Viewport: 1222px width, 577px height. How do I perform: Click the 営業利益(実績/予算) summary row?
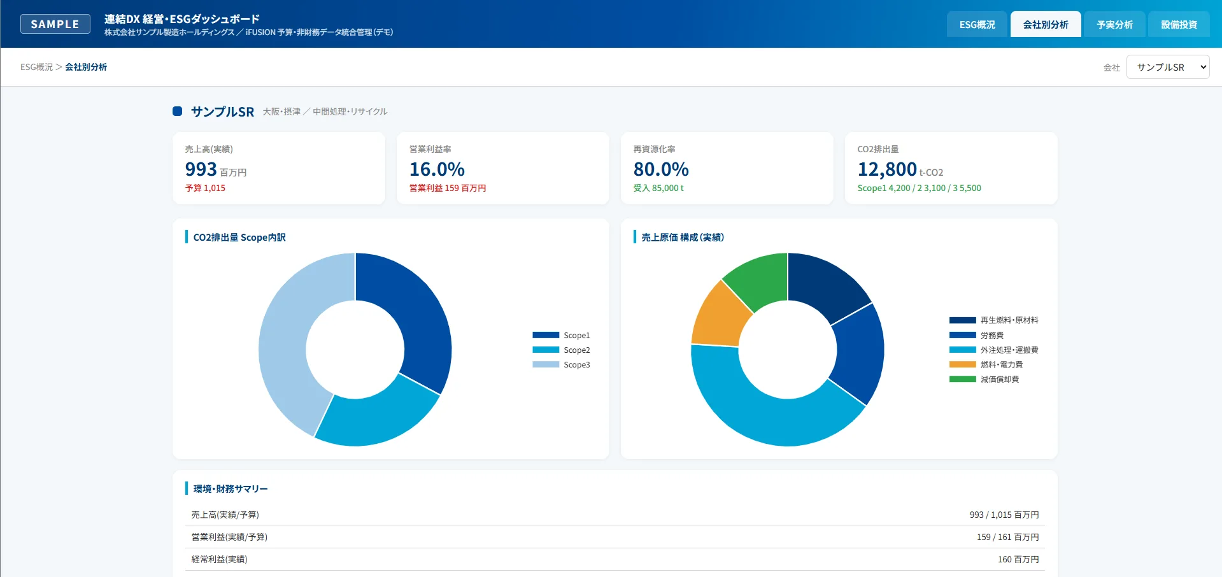(615, 537)
